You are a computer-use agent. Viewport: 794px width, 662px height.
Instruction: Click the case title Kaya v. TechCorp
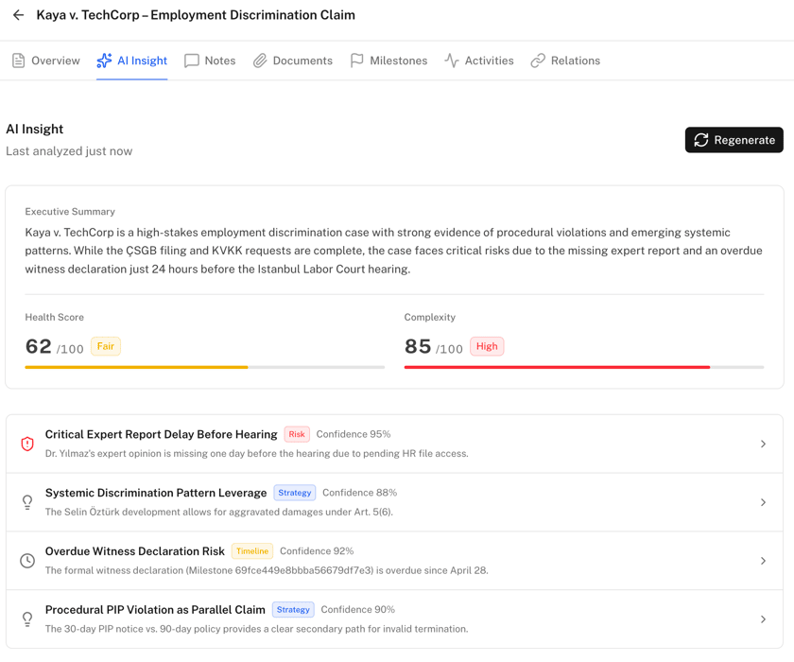pyautogui.click(x=196, y=15)
